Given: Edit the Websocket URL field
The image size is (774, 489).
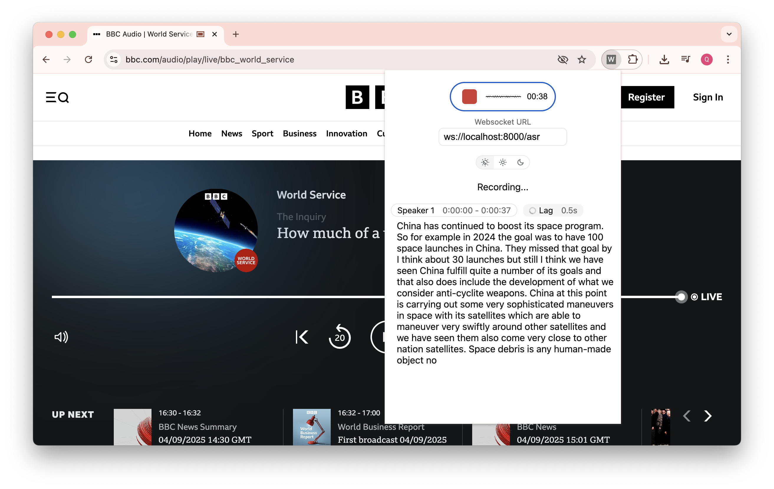Looking at the screenshot, I should [x=503, y=137].
